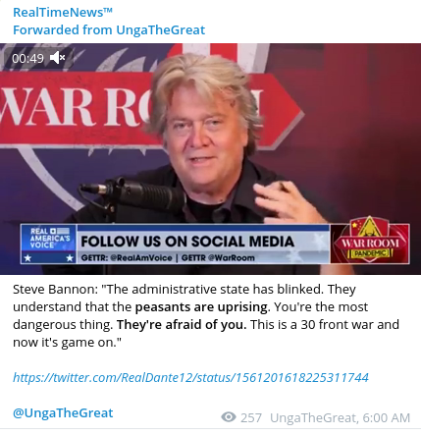Click the microphone in the video
Image resolution: width=421 pixels, height=436 pixels.
[x=132, y=195]
